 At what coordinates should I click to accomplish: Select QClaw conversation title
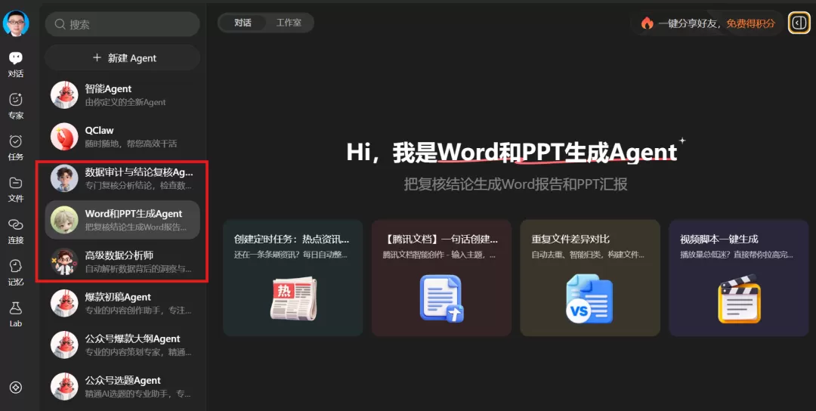[x=100, y=130]
